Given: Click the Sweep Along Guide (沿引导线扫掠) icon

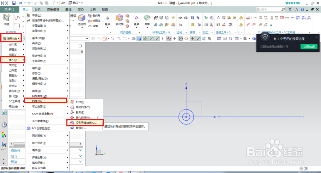Looking at the screenshot, I should point(72,123).
